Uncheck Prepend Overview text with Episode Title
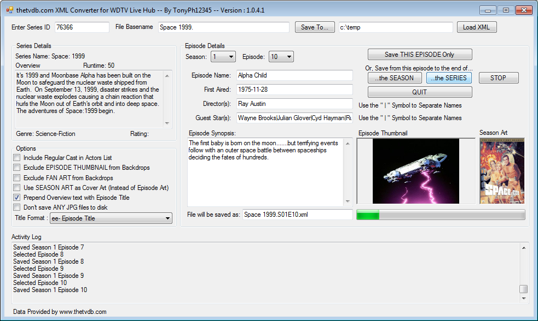Image resolution: width=538 pixels, height=321 pixels. click(16, 198)
